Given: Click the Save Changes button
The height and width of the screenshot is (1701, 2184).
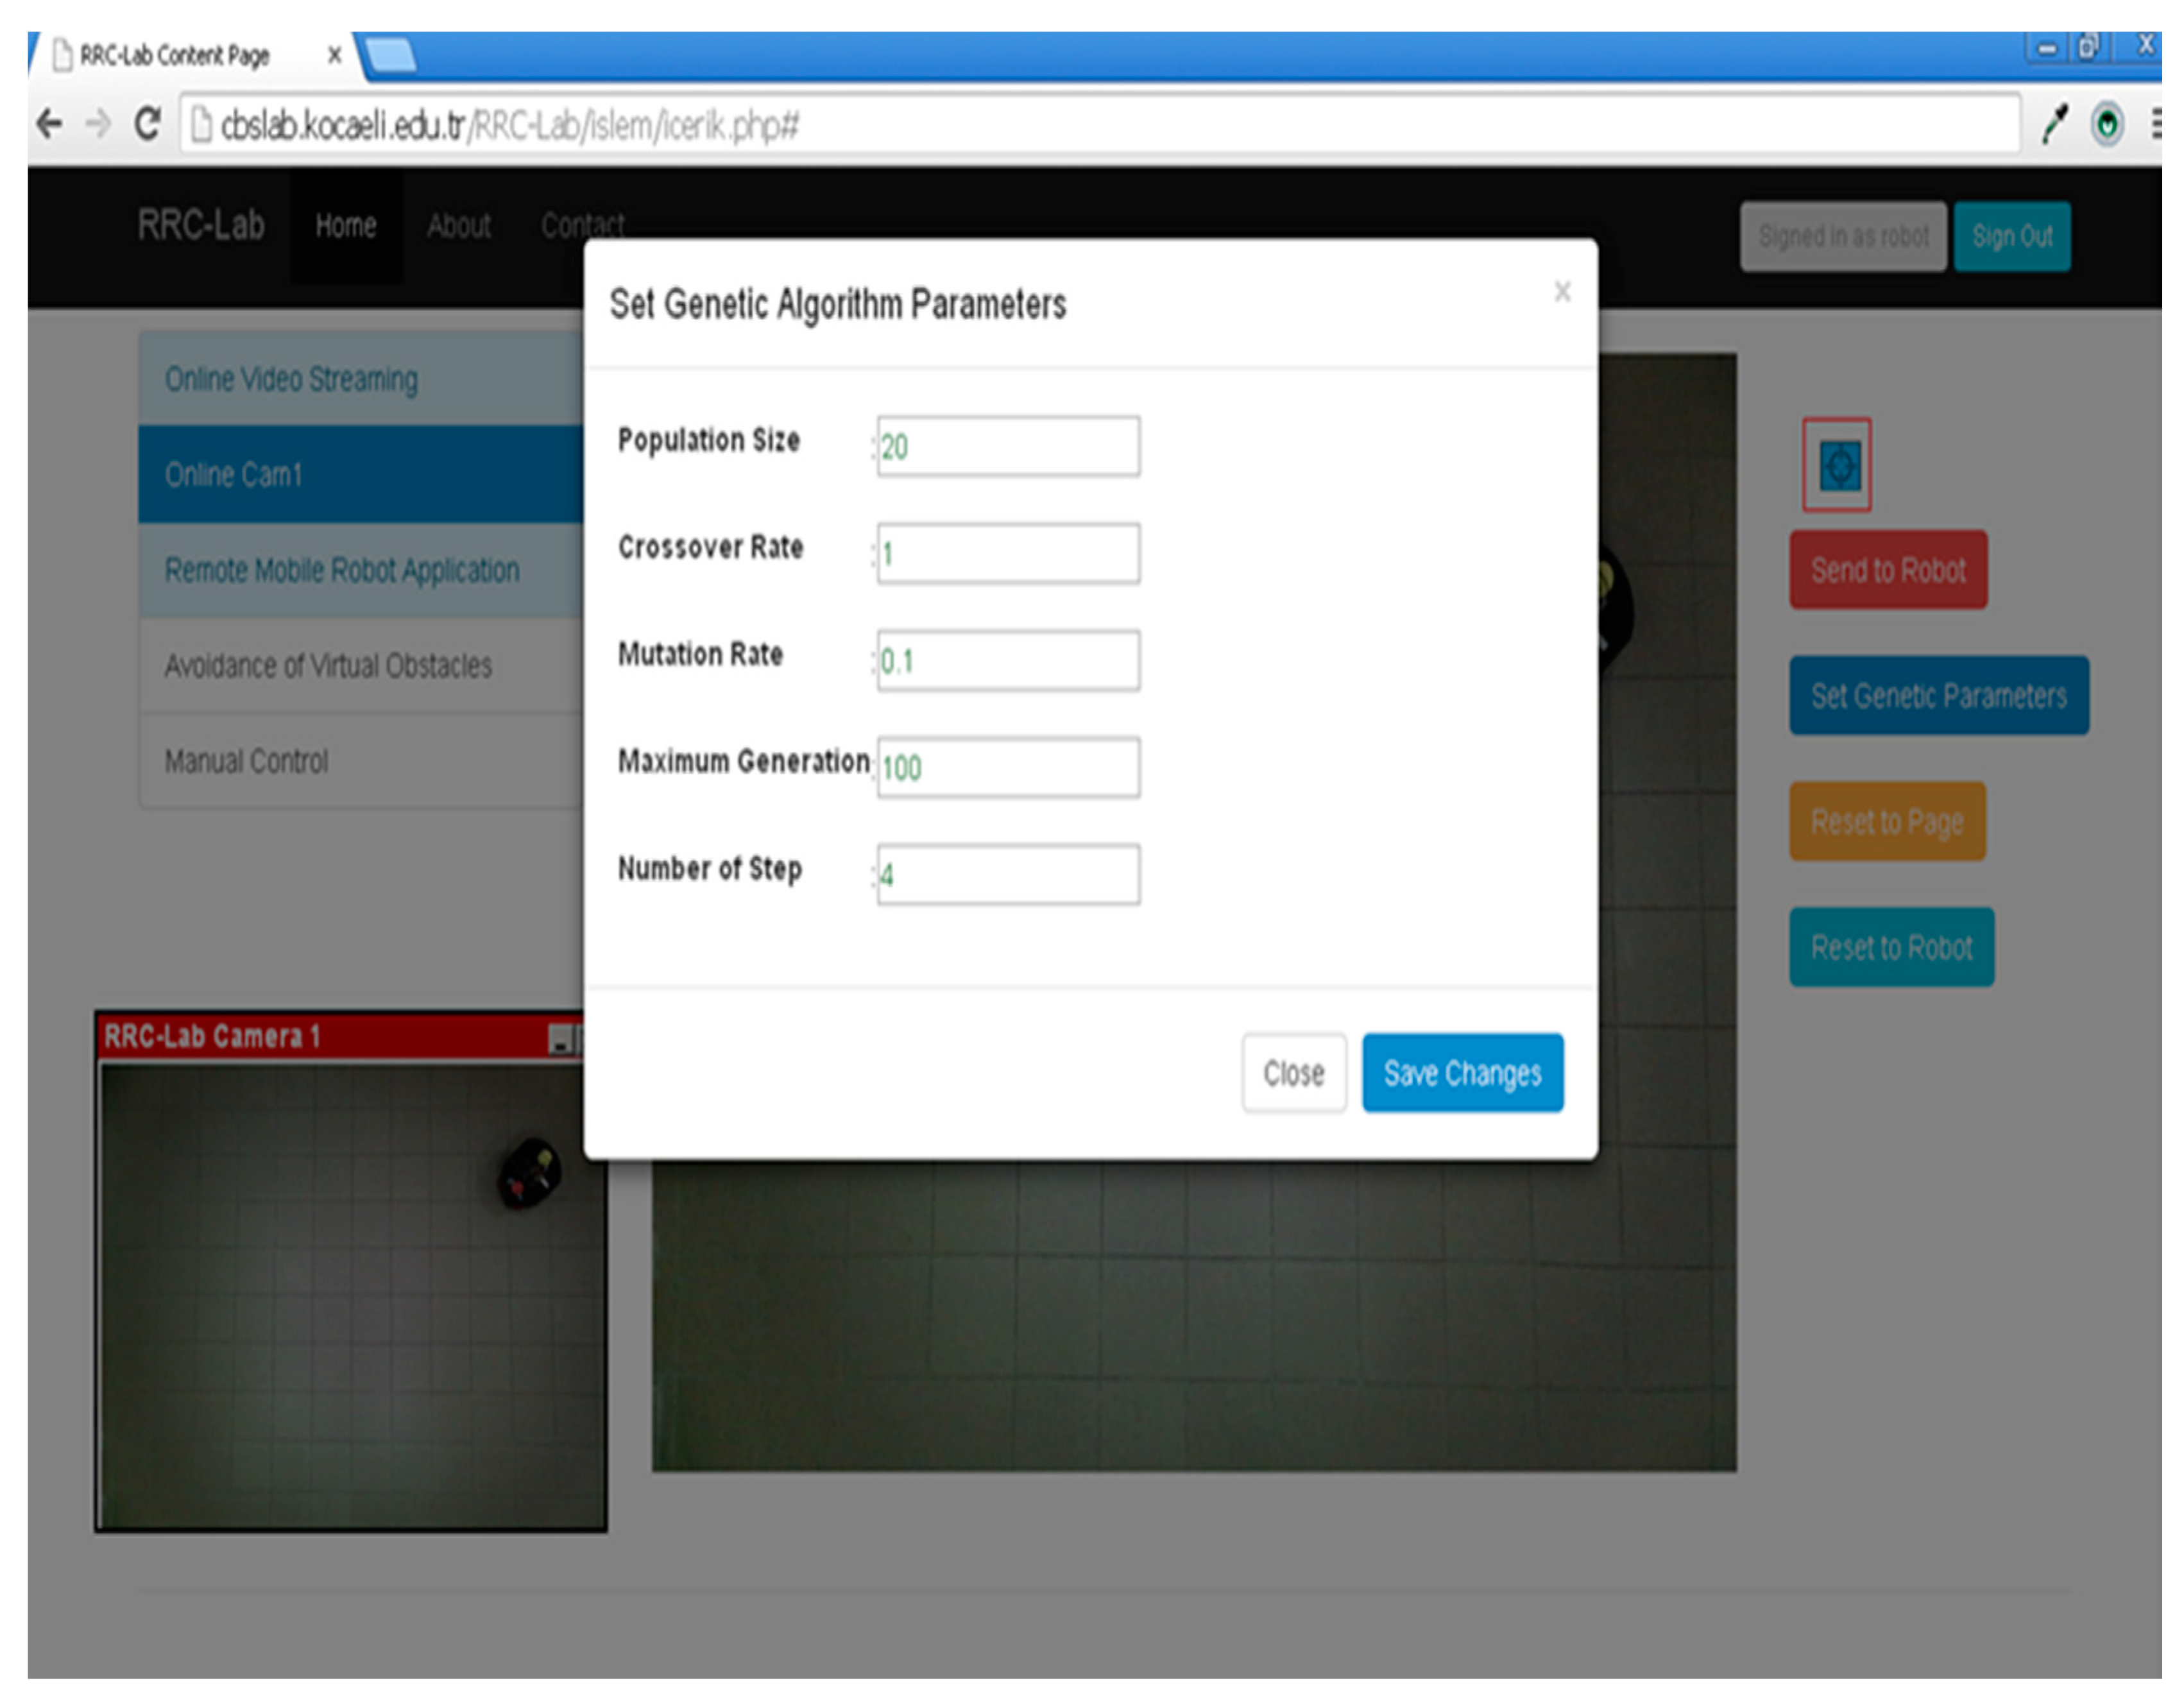Looking at the screenshot, I should pyautogui.click(x=1462, y=1072).
